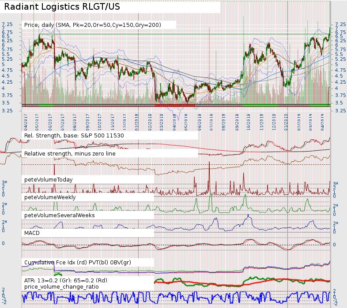Select 'Relative strength, minus zero line' label
The height and width of the screenshot is (308, 347).
click(70, 153)
